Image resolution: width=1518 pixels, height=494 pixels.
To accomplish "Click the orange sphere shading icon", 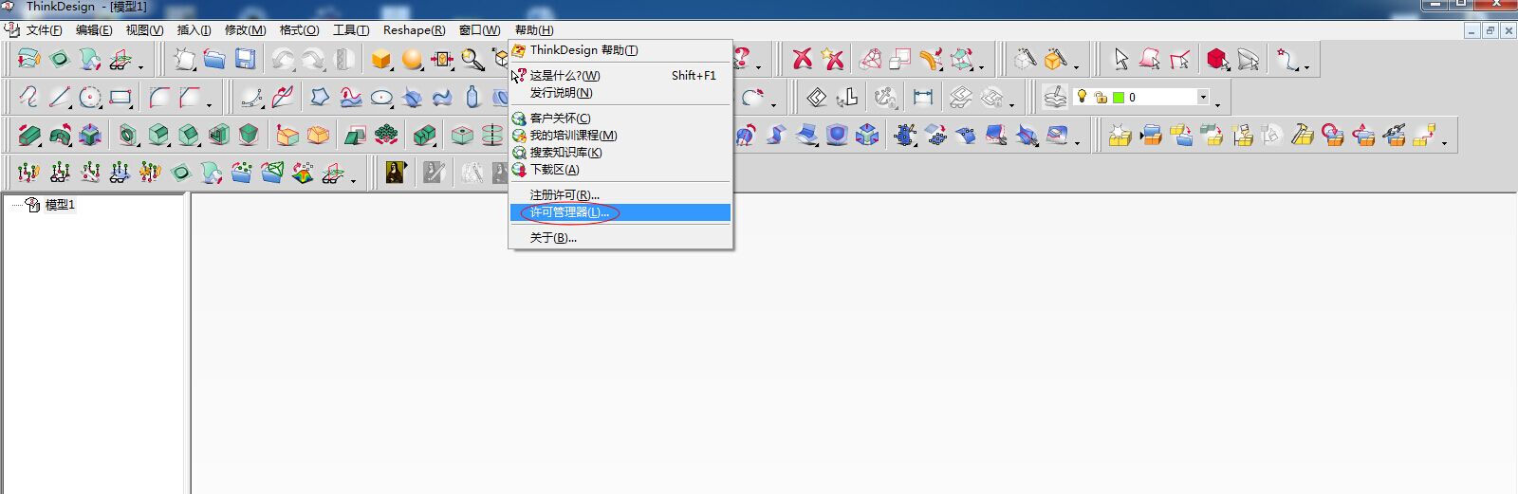I will (x=412, y=60).
